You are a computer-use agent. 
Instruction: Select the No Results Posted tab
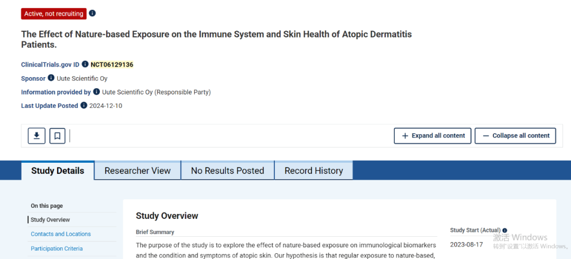[x=227, y=171]
